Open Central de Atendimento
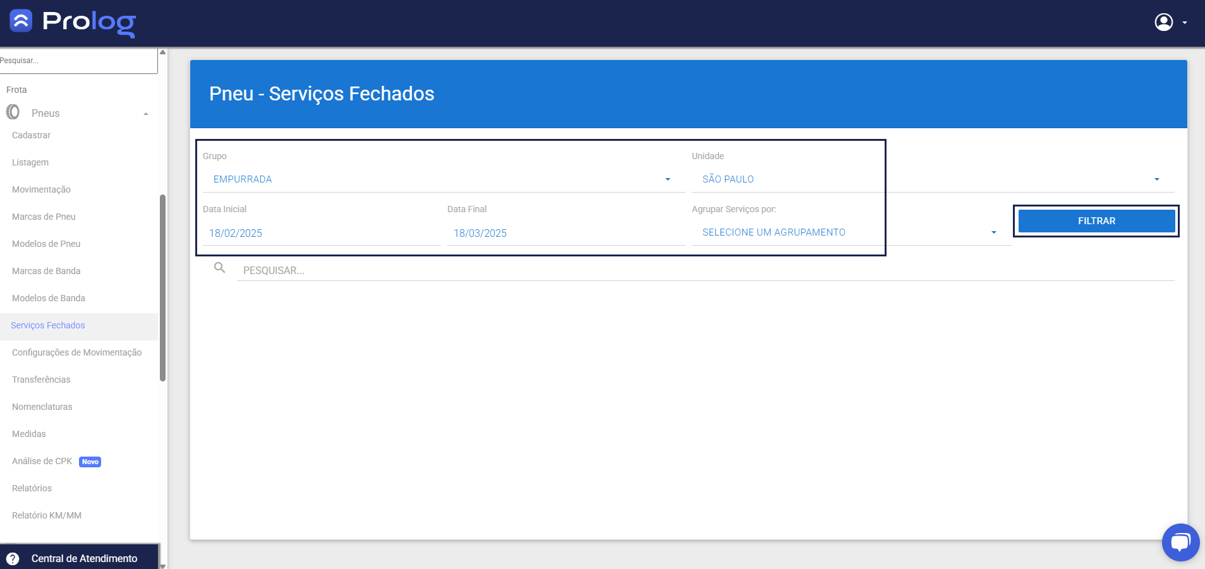The width and height of the screenshot is (1205, 569). click(x=84, y=558)
